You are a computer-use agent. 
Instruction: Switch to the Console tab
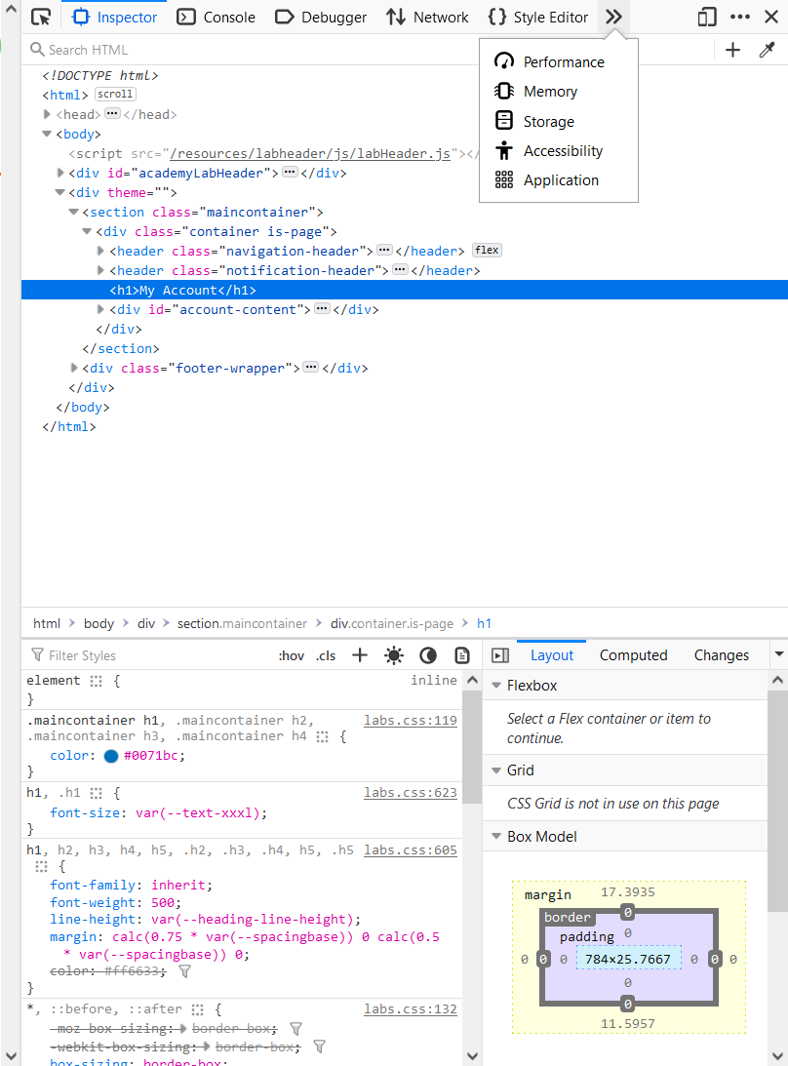(x=217, y=17)
